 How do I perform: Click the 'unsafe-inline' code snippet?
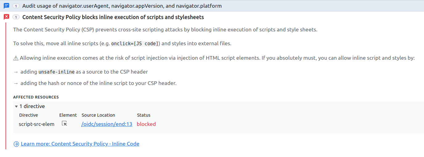[57, 72]
